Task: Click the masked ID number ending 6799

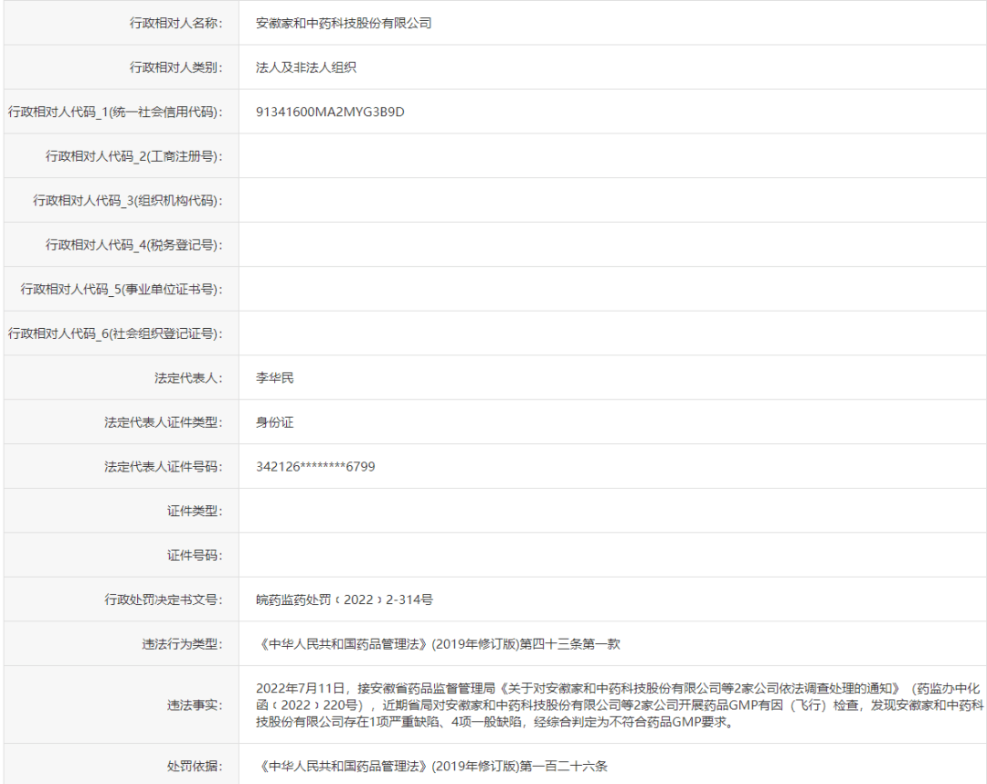Action: (315, 466)
